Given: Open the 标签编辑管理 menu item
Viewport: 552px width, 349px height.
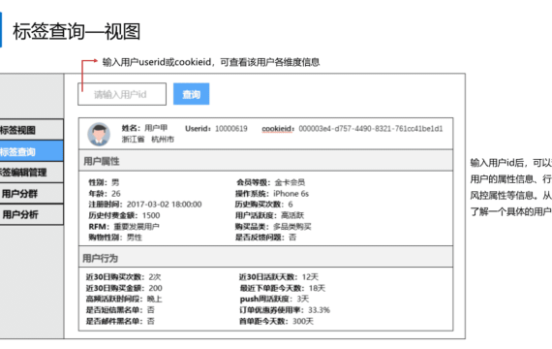Looking at the screenshot, I should point(31,173).
